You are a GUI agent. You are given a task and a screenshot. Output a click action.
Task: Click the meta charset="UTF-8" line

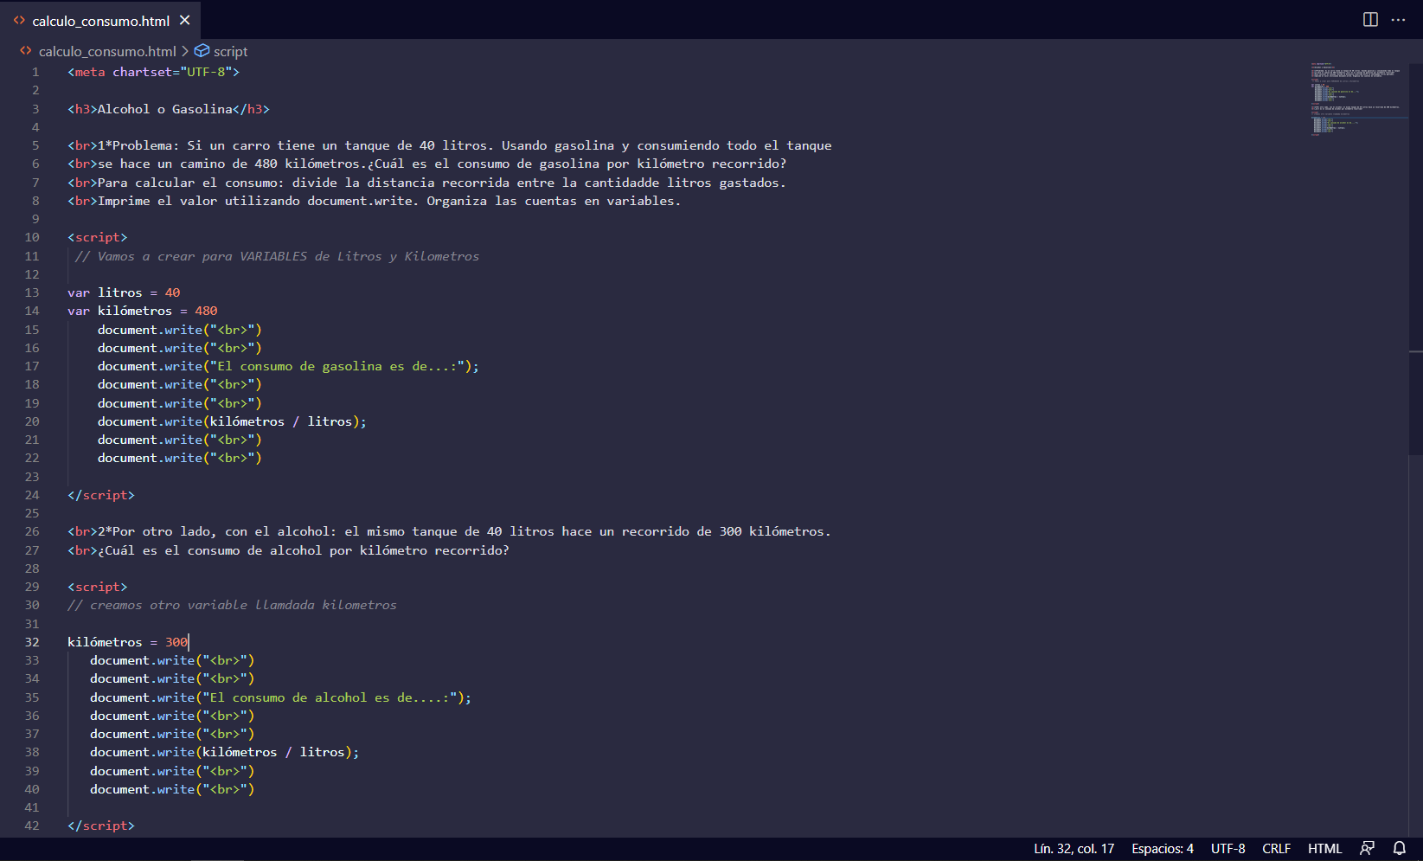point(153,72)
